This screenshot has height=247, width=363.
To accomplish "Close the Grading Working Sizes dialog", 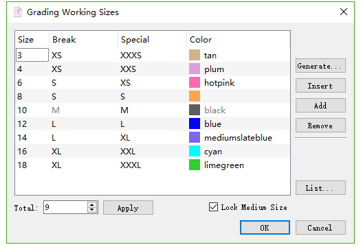I will point(344,12).
